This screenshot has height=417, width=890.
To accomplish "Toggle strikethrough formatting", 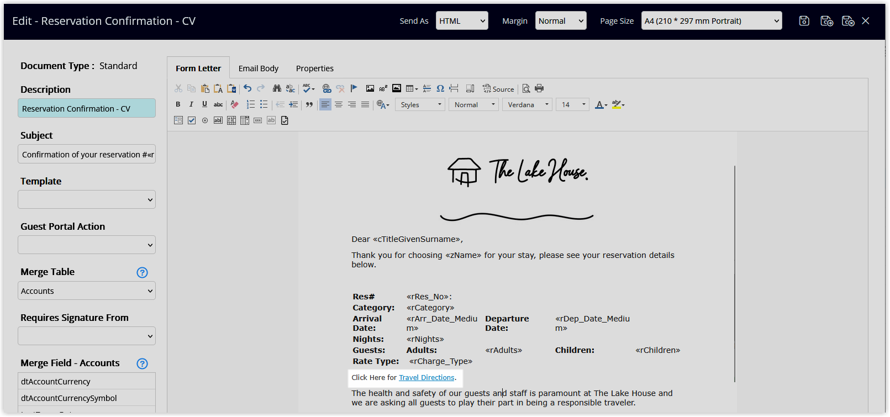I will [218, 104].
